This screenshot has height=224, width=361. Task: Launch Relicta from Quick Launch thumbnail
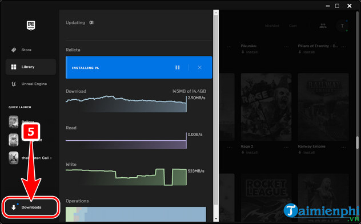click(14, 122)
